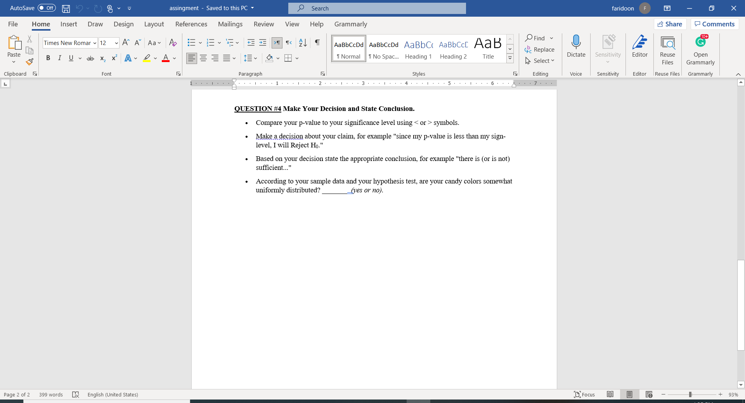Apply superscript formatting

coord(114,58)
